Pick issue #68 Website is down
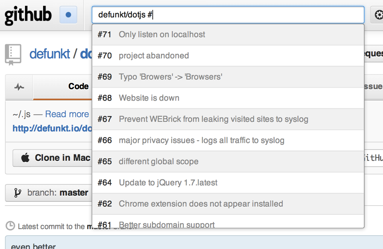The height and width of the screenshot is (249, 383). [x=228, y=98]
